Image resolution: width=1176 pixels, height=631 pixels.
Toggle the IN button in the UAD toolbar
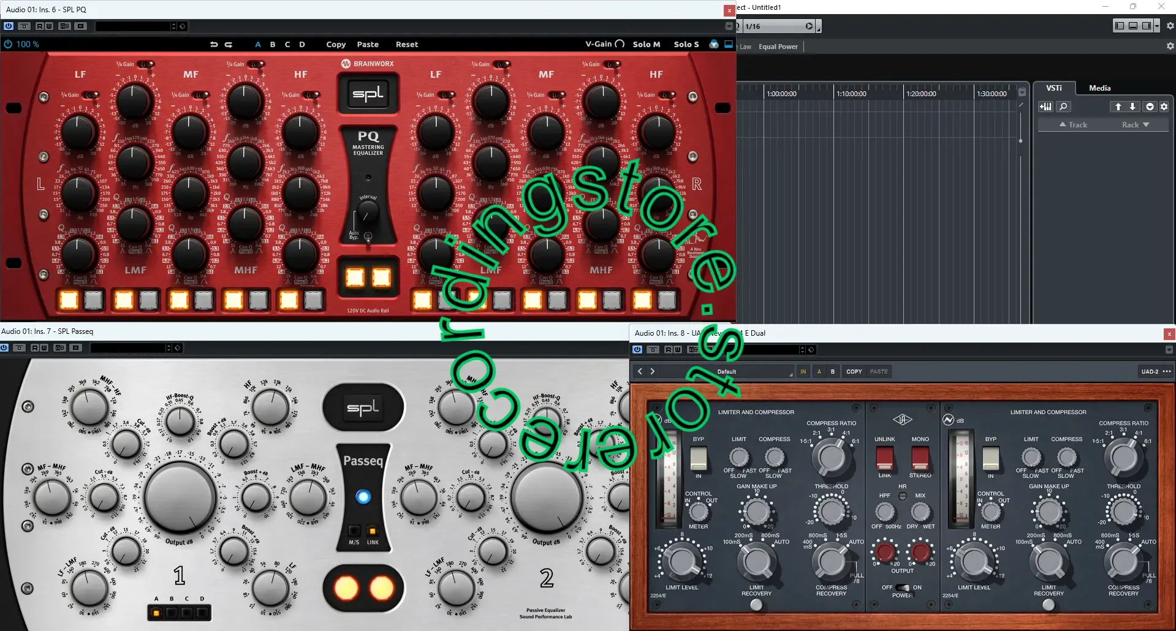pos(803,371)
